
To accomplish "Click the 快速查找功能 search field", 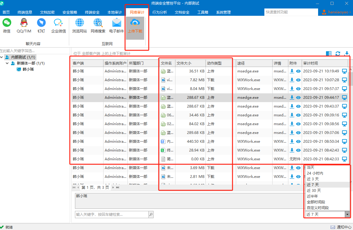I will point(291,12).
